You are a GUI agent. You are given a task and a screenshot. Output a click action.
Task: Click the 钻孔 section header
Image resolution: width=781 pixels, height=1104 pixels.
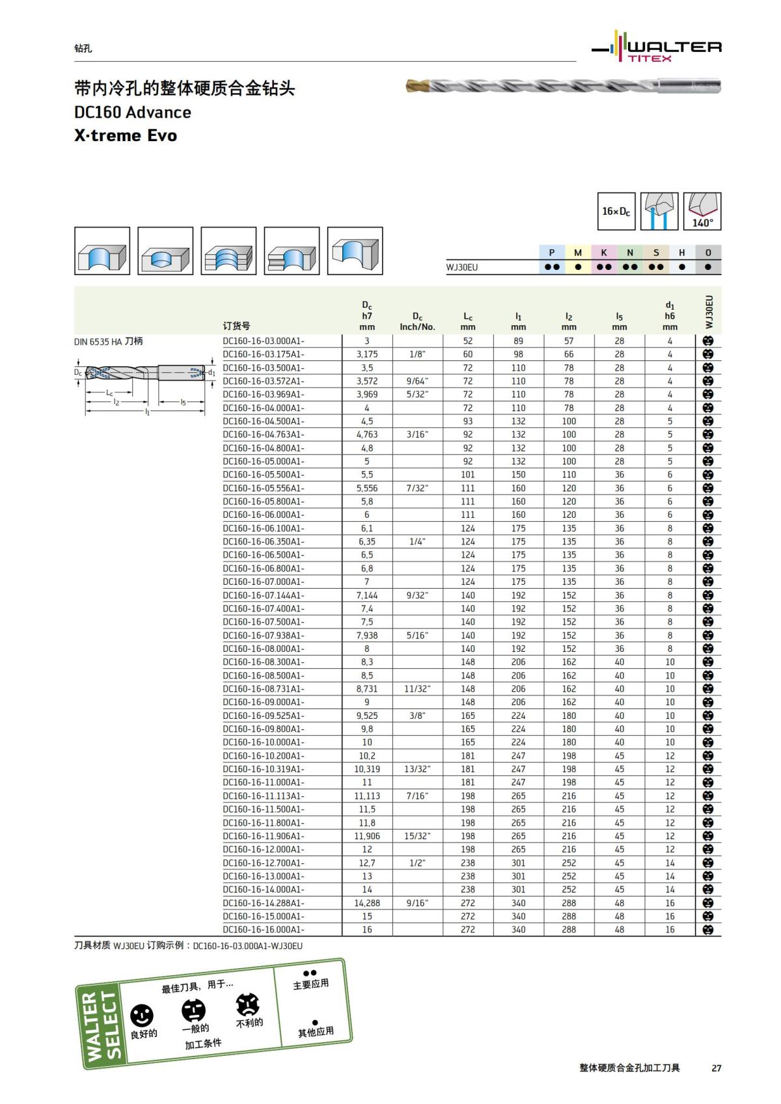(83, 48)
